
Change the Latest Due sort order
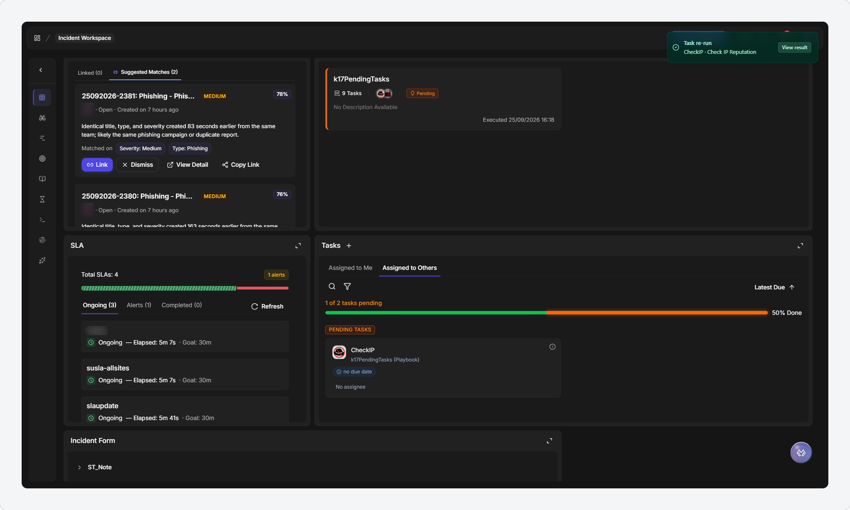[774, 287]
